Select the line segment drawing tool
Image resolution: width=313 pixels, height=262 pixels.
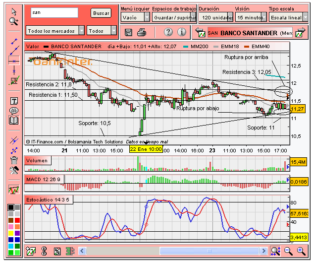[14, 41]
